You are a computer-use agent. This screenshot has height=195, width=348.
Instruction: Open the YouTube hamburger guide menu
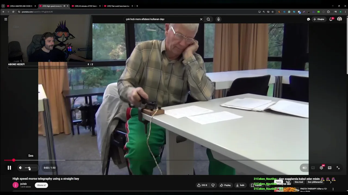(x=5, y=19)
